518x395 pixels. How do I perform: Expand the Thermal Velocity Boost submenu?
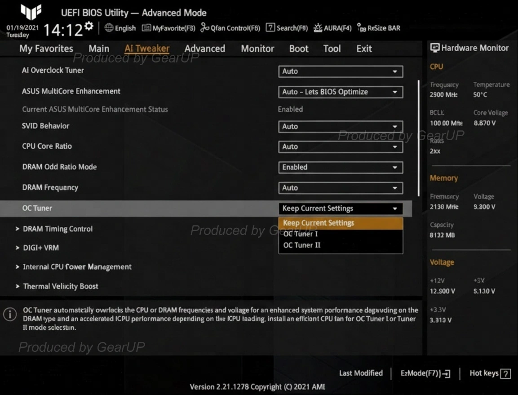(57, 286)
